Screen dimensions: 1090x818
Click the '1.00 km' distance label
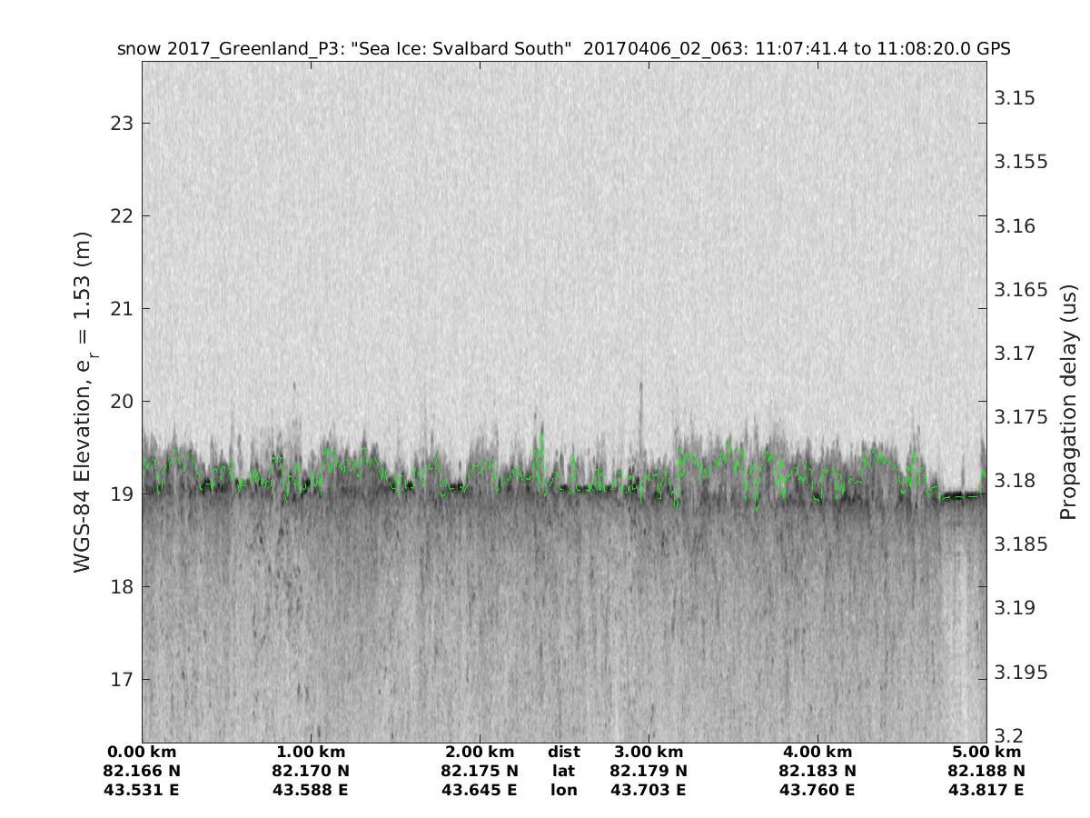click(x=311, y=752)
